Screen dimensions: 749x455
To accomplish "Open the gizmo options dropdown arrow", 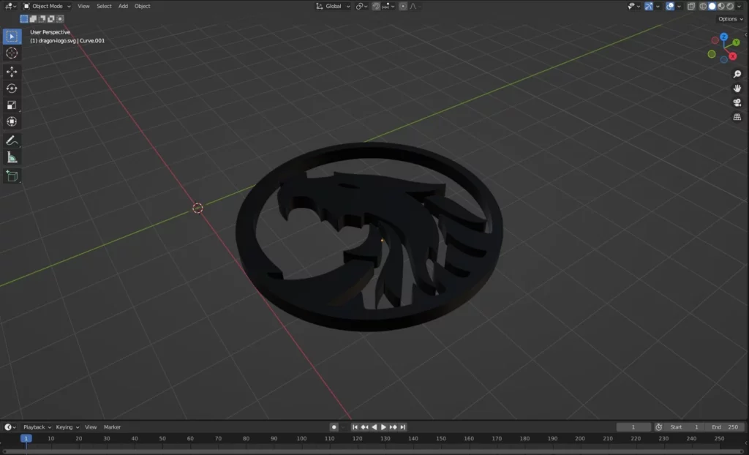I will pos(658,6).
